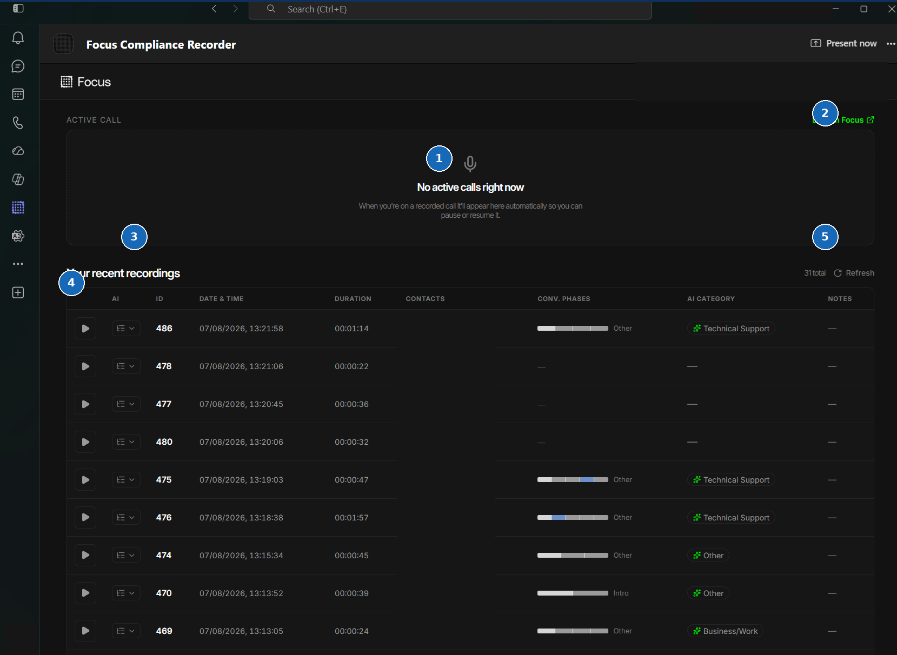The width and height of the screenshot is (897, 655).
Task: Open the Calls phone icon
Action: tap(18, 123)
